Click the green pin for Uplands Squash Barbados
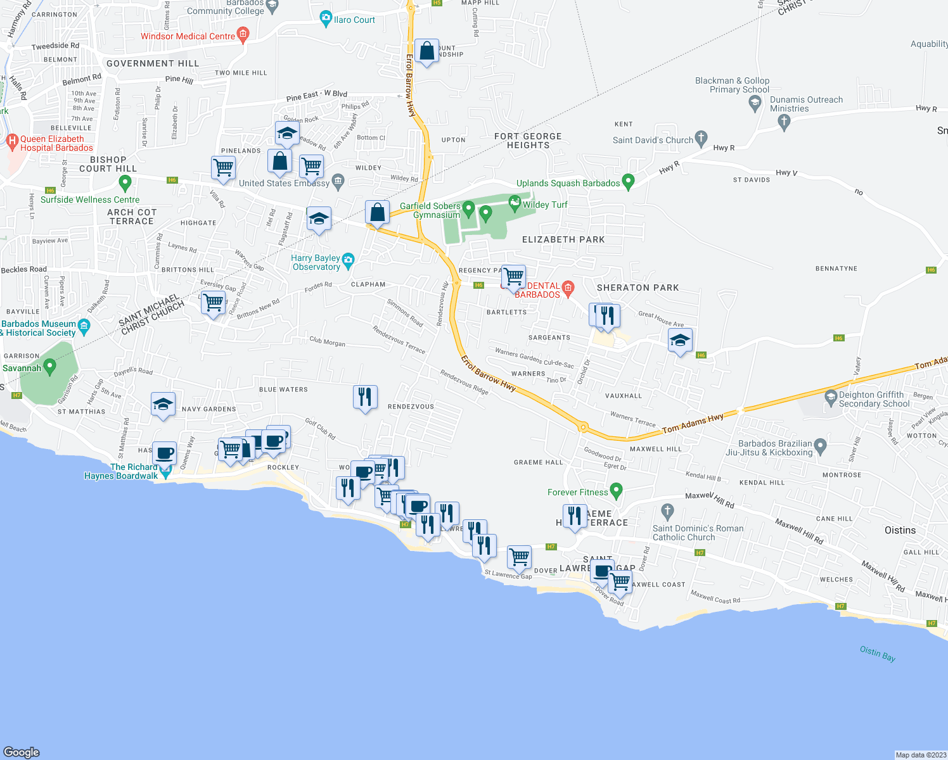The width and height of the screenshot is (948, 760). [627, 182]
